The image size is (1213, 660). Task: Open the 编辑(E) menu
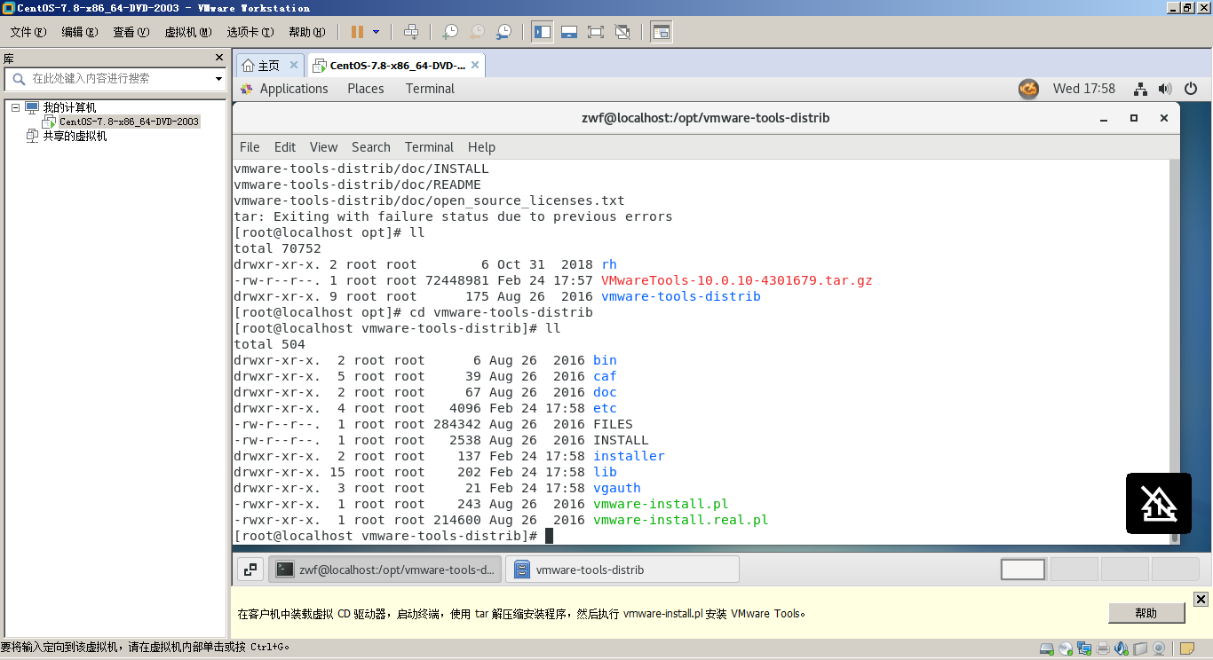(79, 32)
